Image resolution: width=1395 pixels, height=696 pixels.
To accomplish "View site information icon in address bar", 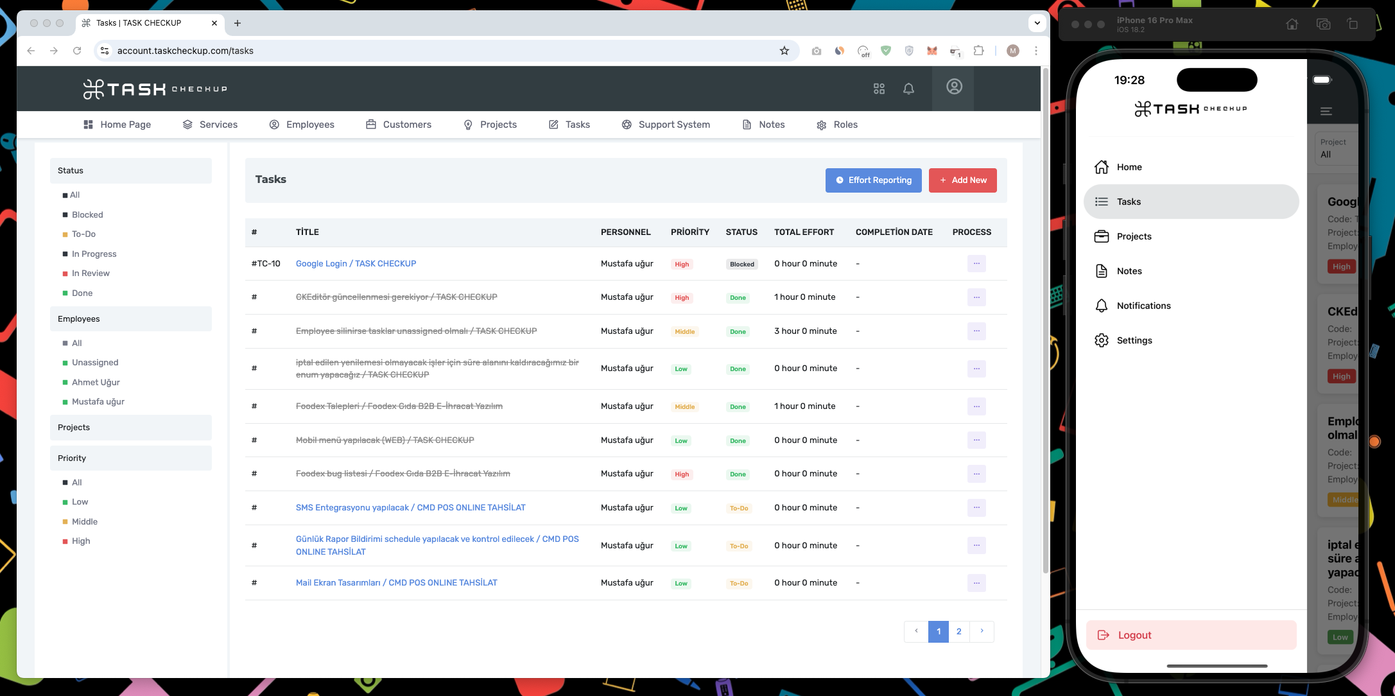I will point(105,51).
